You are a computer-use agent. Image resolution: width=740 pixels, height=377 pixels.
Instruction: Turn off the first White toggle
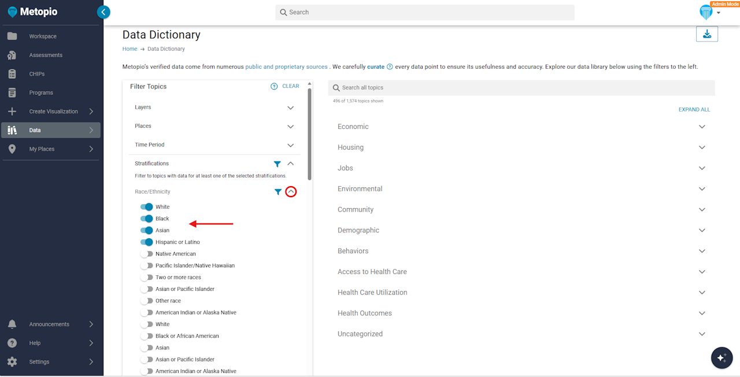[147, 207]
